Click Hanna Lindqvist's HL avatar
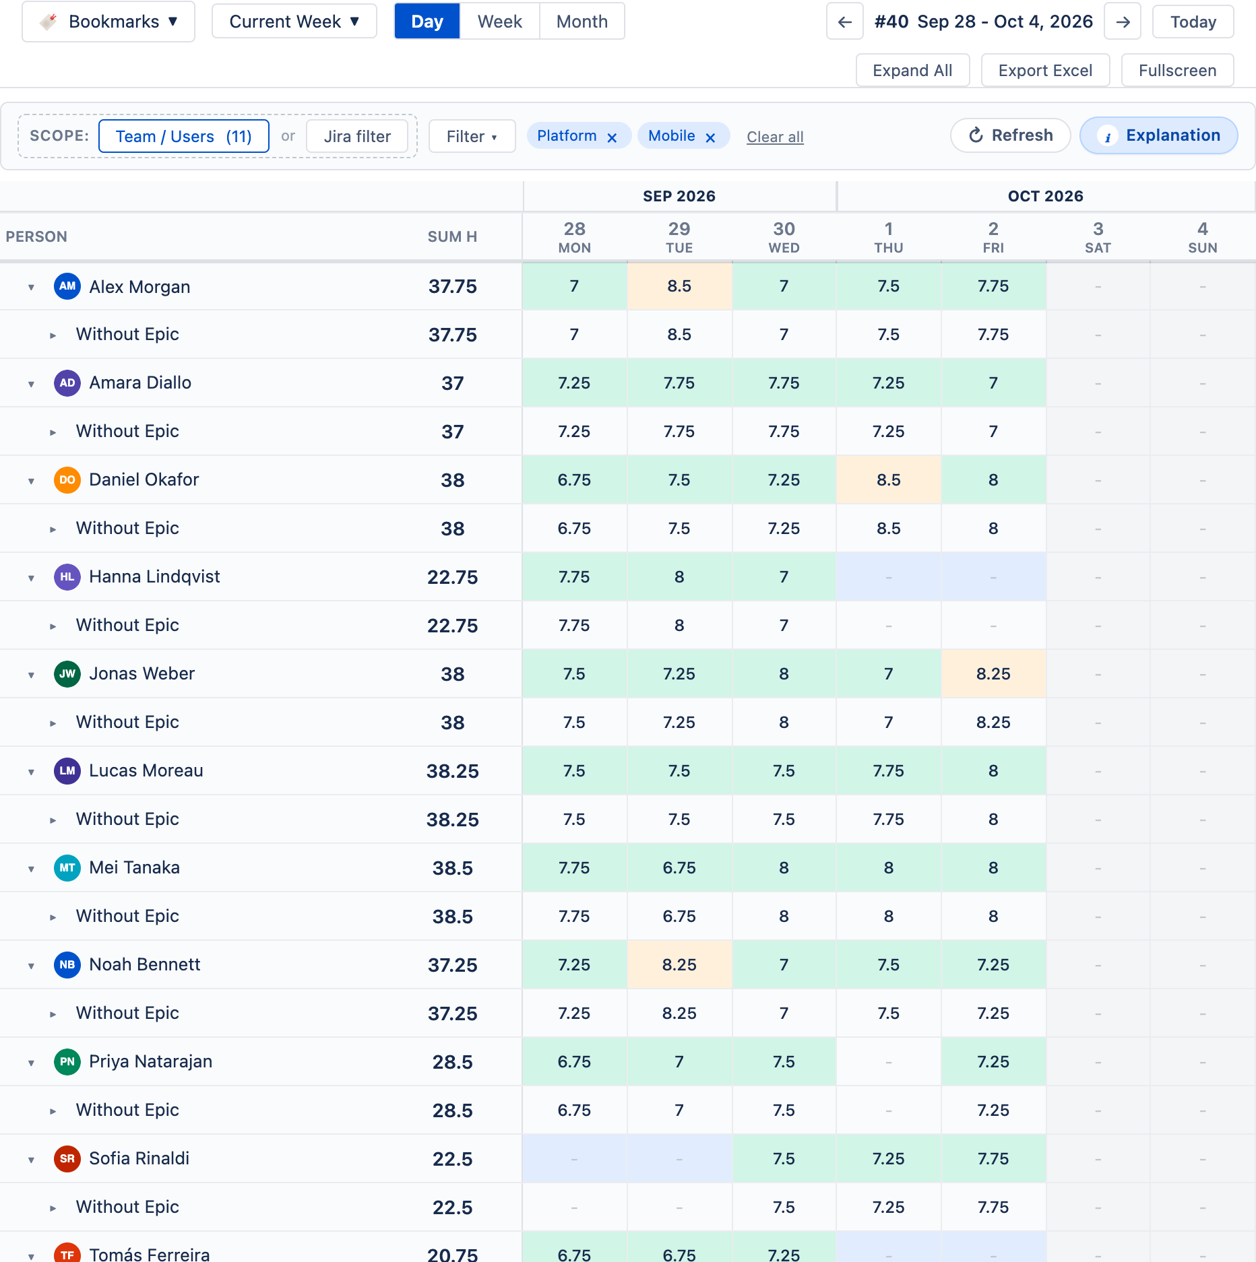Image resolution: width=1256 pixels, height=1262 pixels. [x=67, y=577]
